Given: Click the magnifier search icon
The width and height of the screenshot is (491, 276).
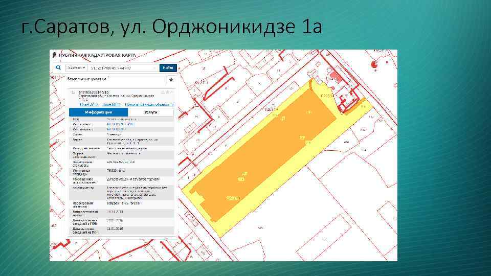Looking at the screenshot, I should tap(58, 67).
